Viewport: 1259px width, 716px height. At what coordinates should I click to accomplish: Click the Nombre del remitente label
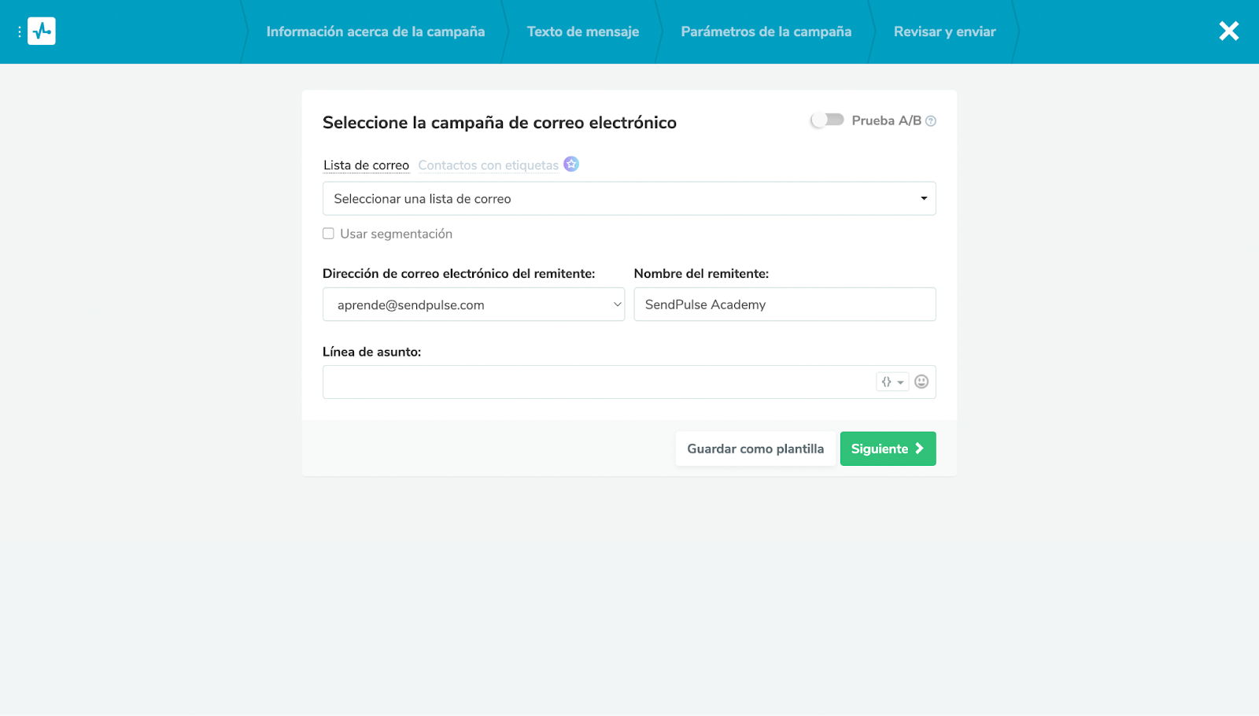pyautogui.click(x=701, y=274)
